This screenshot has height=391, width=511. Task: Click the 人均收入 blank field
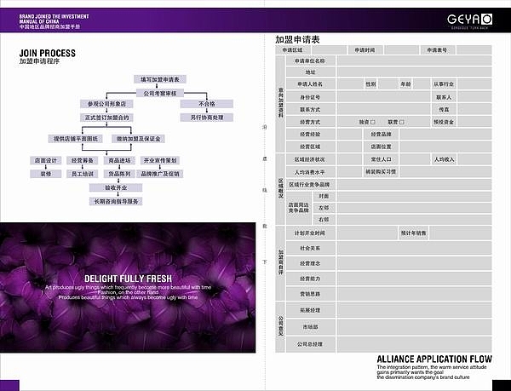[x=474, y=159]
